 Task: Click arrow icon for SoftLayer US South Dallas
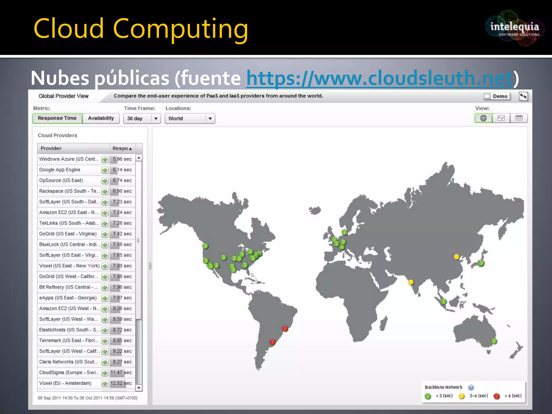105,202
